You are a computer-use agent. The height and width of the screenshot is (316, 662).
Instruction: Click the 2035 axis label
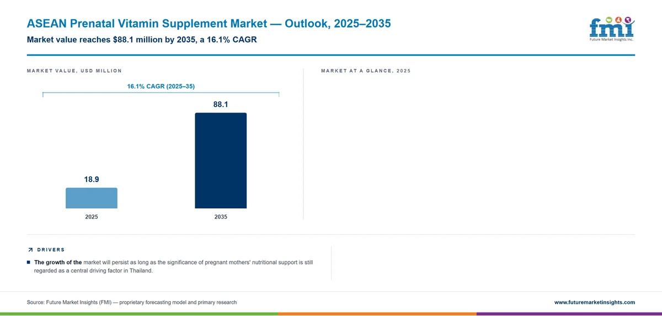[x=221, y=217]
